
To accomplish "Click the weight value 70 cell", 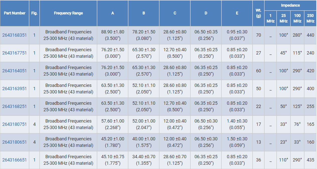I will [x=258, y=35].
